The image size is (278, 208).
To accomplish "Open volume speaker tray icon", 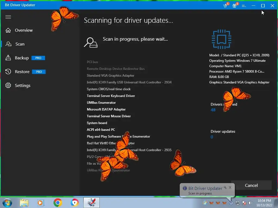I will (x=251, y=203).
